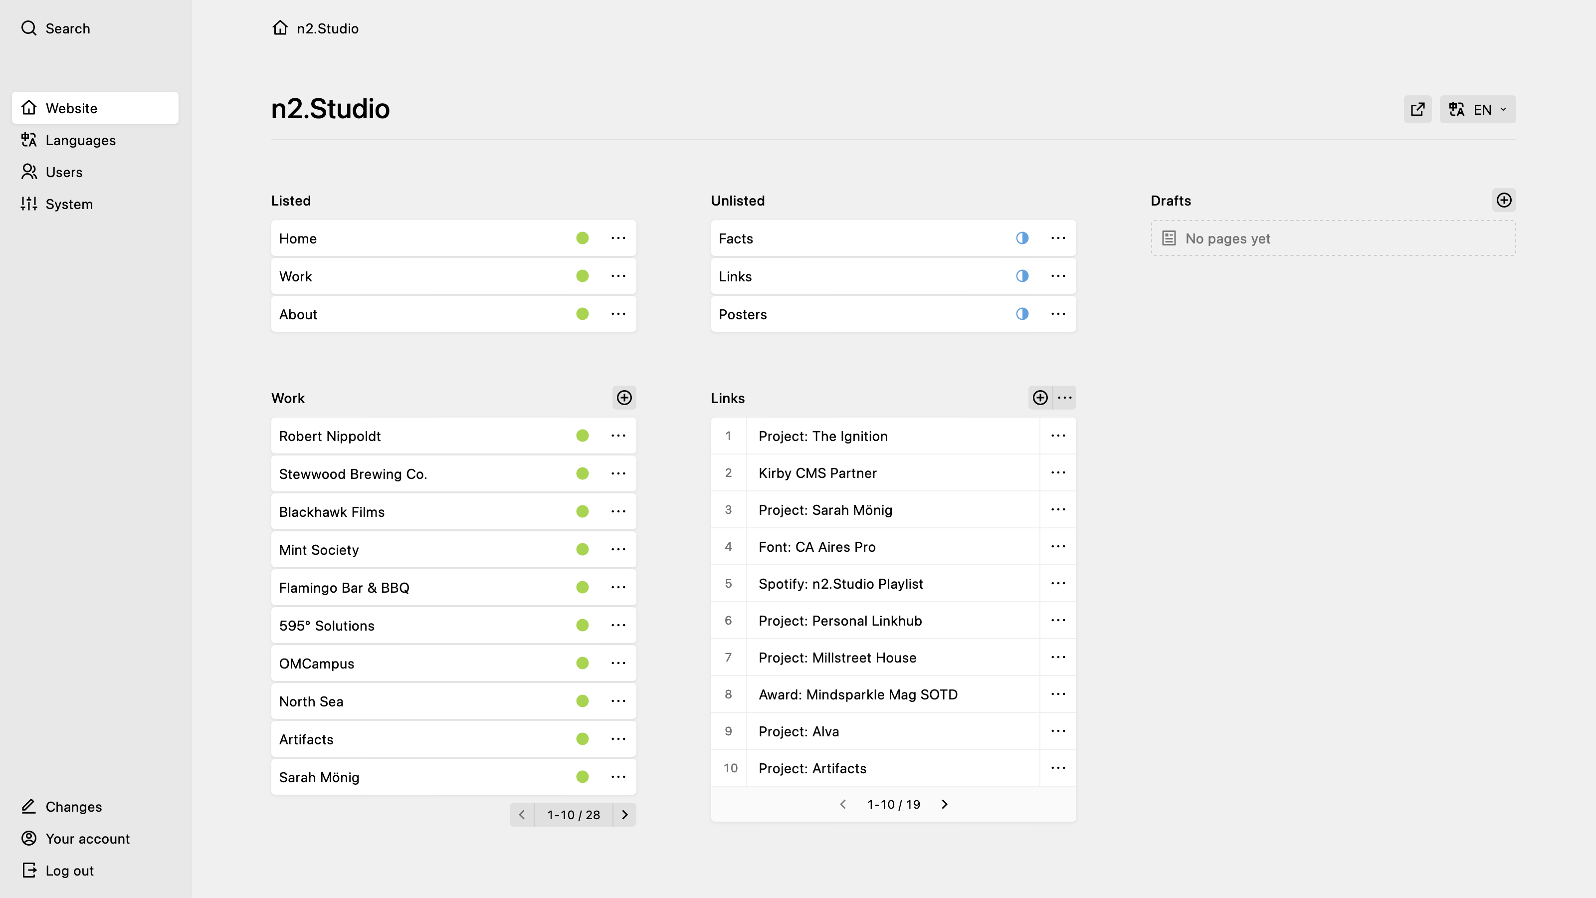The height and width of the screenshot is (898, 1596).
Task: Change unlisted status of Links page
Action: click(x=1022, y=276)
